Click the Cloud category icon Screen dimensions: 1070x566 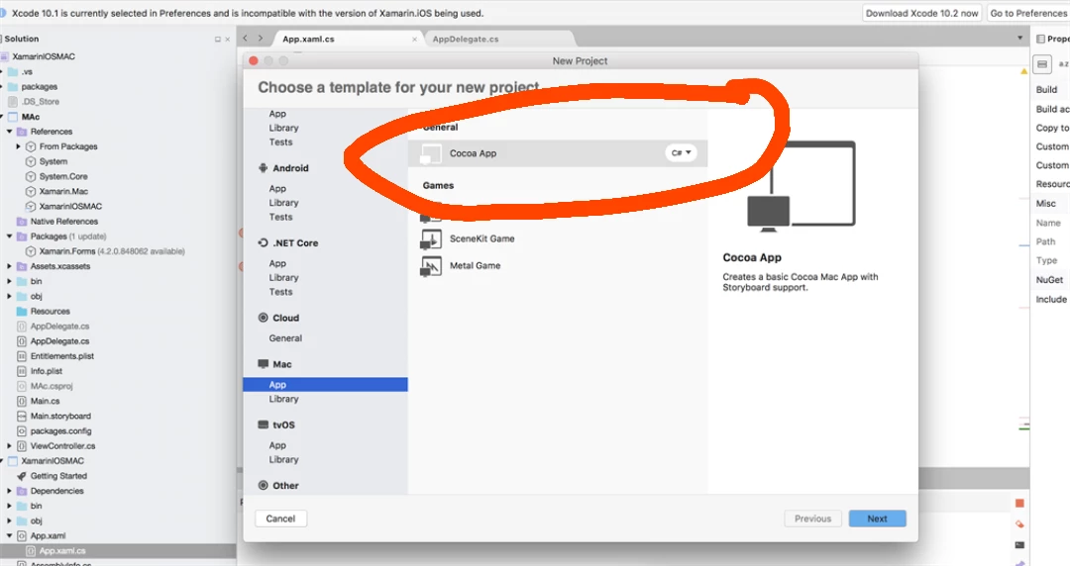(x=264, y=318)
